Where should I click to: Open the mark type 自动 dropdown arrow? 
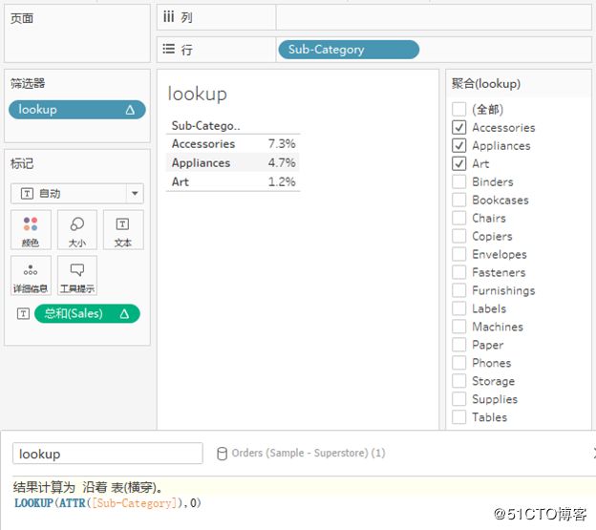135,194
